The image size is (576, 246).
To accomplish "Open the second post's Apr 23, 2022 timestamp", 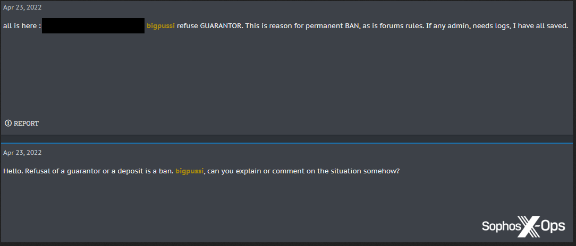I will [x=22, y=153].
